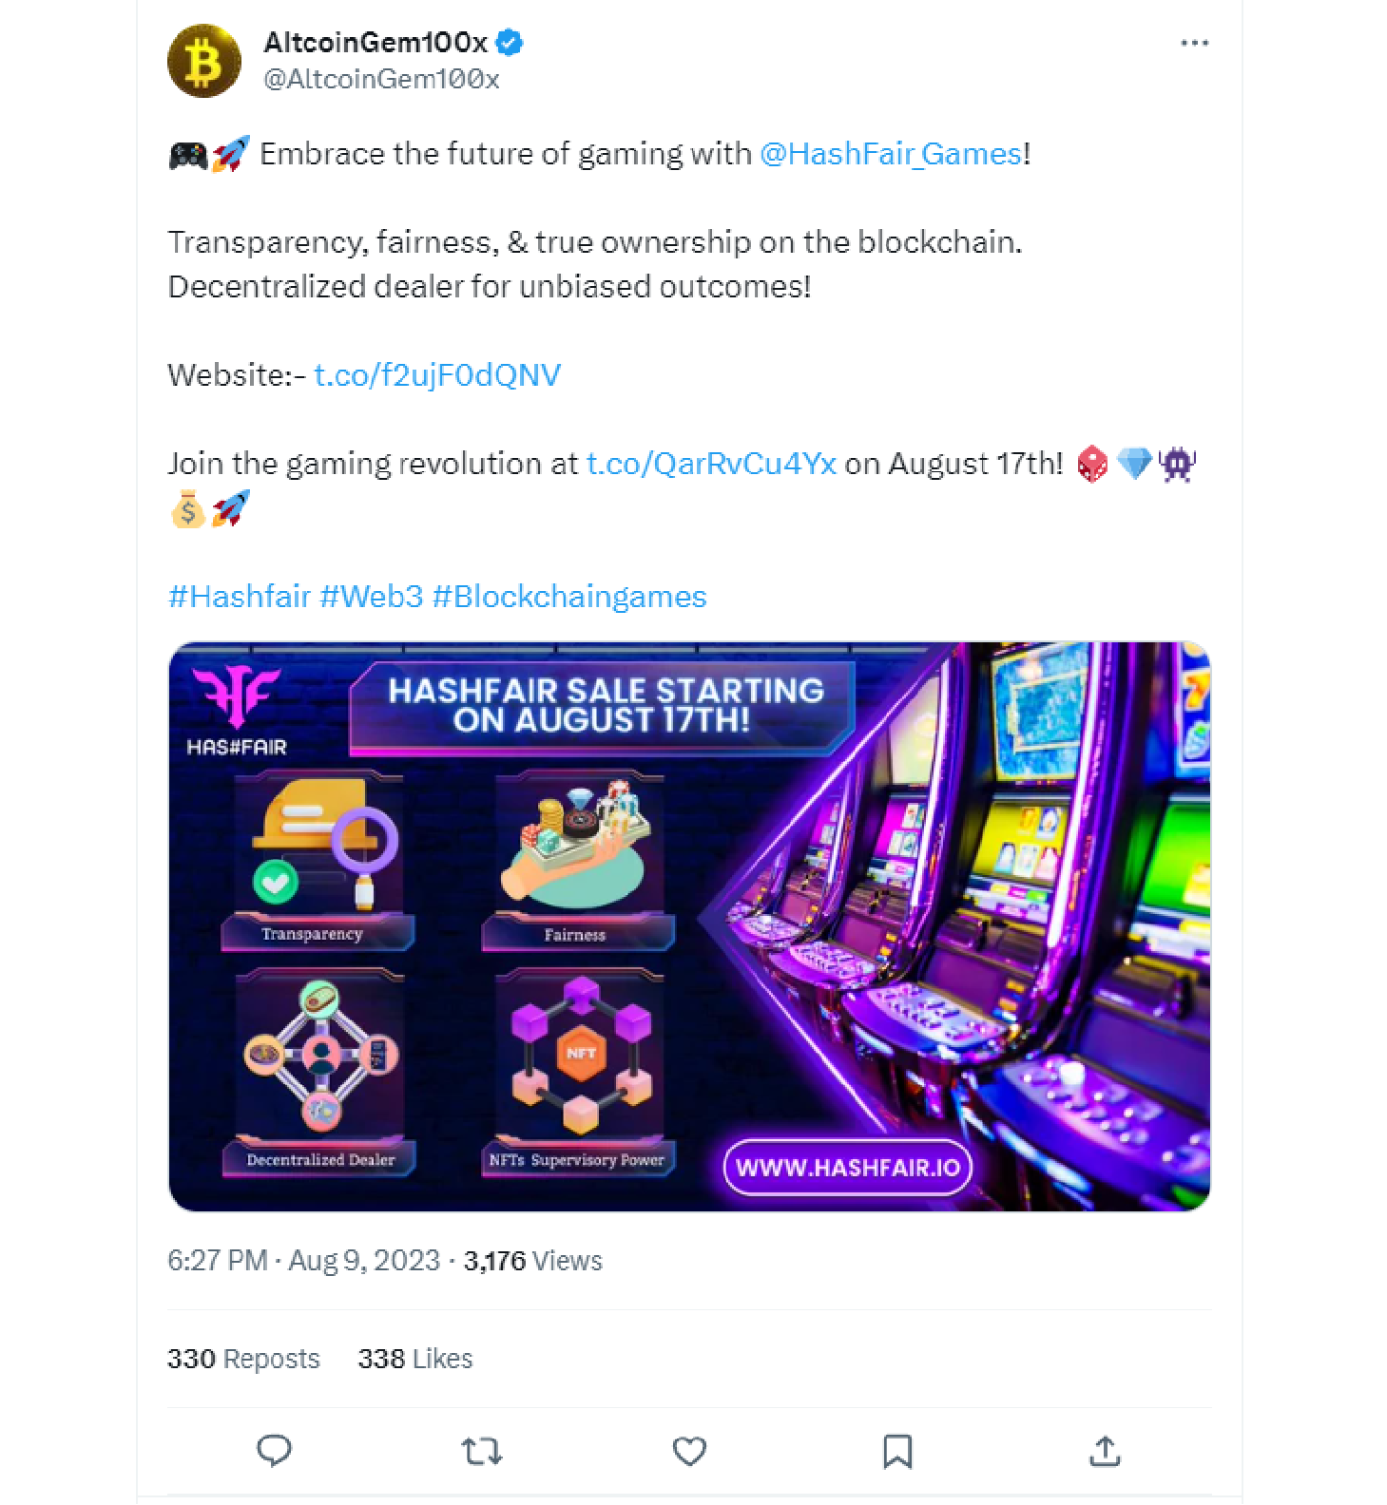This screenshot has width=1387, height=1505.
Task: Click the 6:27 PM Aug 9, 2023 timestamp
Action: click(304, 1260)
